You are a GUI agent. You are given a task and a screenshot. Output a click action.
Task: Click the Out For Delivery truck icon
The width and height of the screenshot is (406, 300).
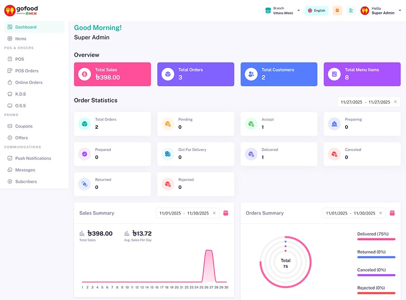(168, 154)
